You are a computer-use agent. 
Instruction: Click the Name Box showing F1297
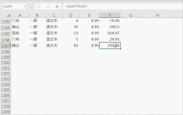[14, 7]
